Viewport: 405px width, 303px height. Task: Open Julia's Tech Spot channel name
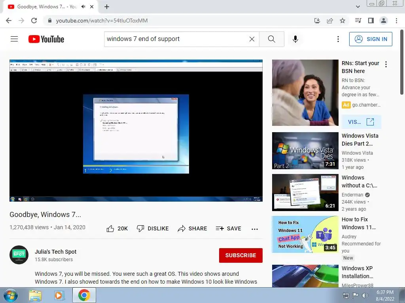[x=55, y=252]
